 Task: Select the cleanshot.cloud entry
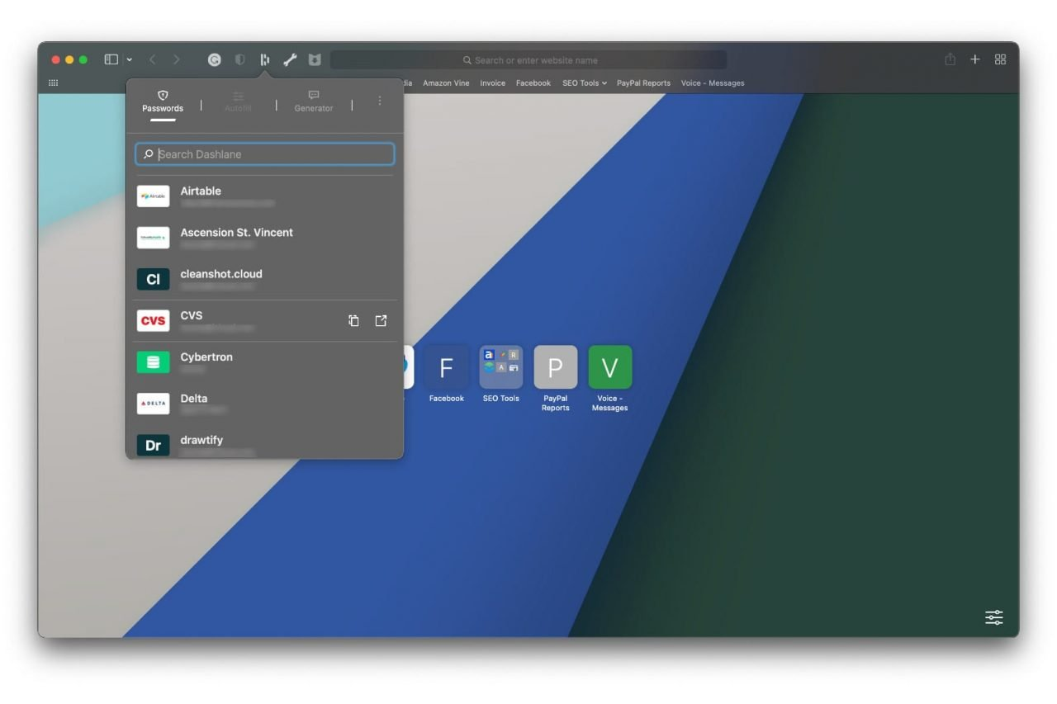[x=265, y=279]
